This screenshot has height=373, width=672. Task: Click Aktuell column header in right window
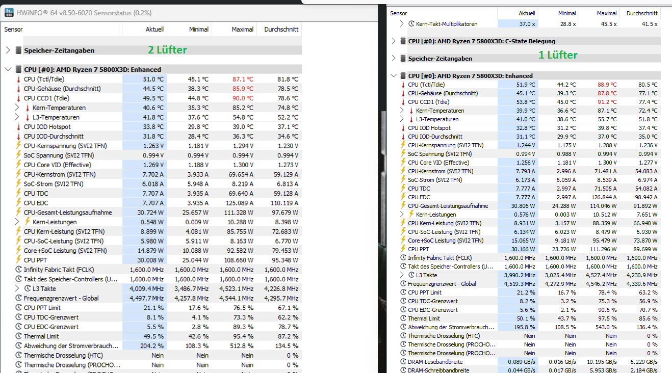[527, 13]
